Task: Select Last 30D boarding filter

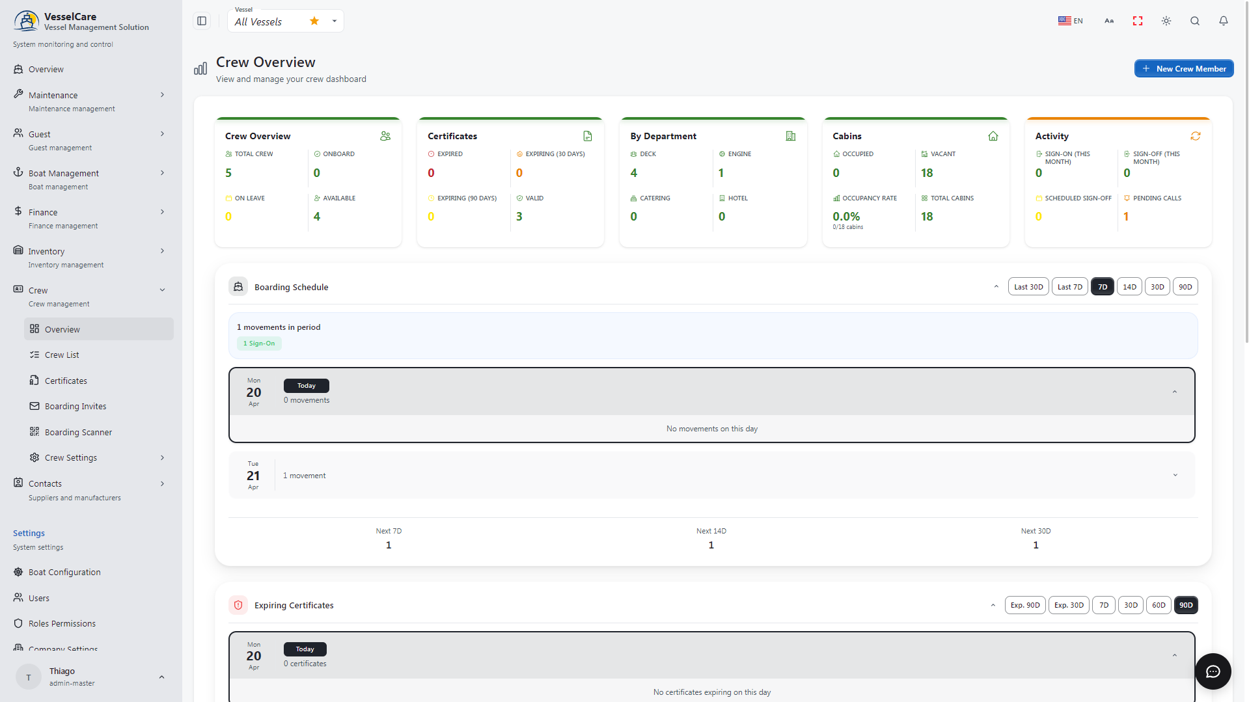Action: pyautogui.click(x=1028, y=287)
